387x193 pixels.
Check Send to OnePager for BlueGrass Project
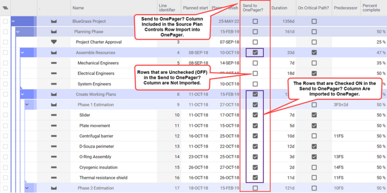(x=255, y=21)
